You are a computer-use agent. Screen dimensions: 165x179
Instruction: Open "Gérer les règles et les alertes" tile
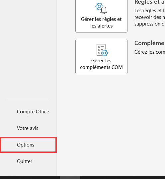coord(102,16)
